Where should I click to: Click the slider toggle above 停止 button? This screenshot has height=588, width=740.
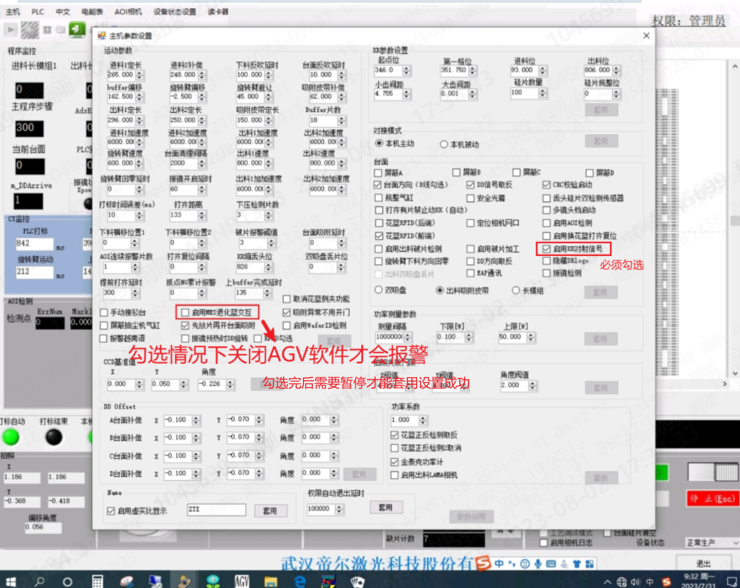click(x=712, y=472)
